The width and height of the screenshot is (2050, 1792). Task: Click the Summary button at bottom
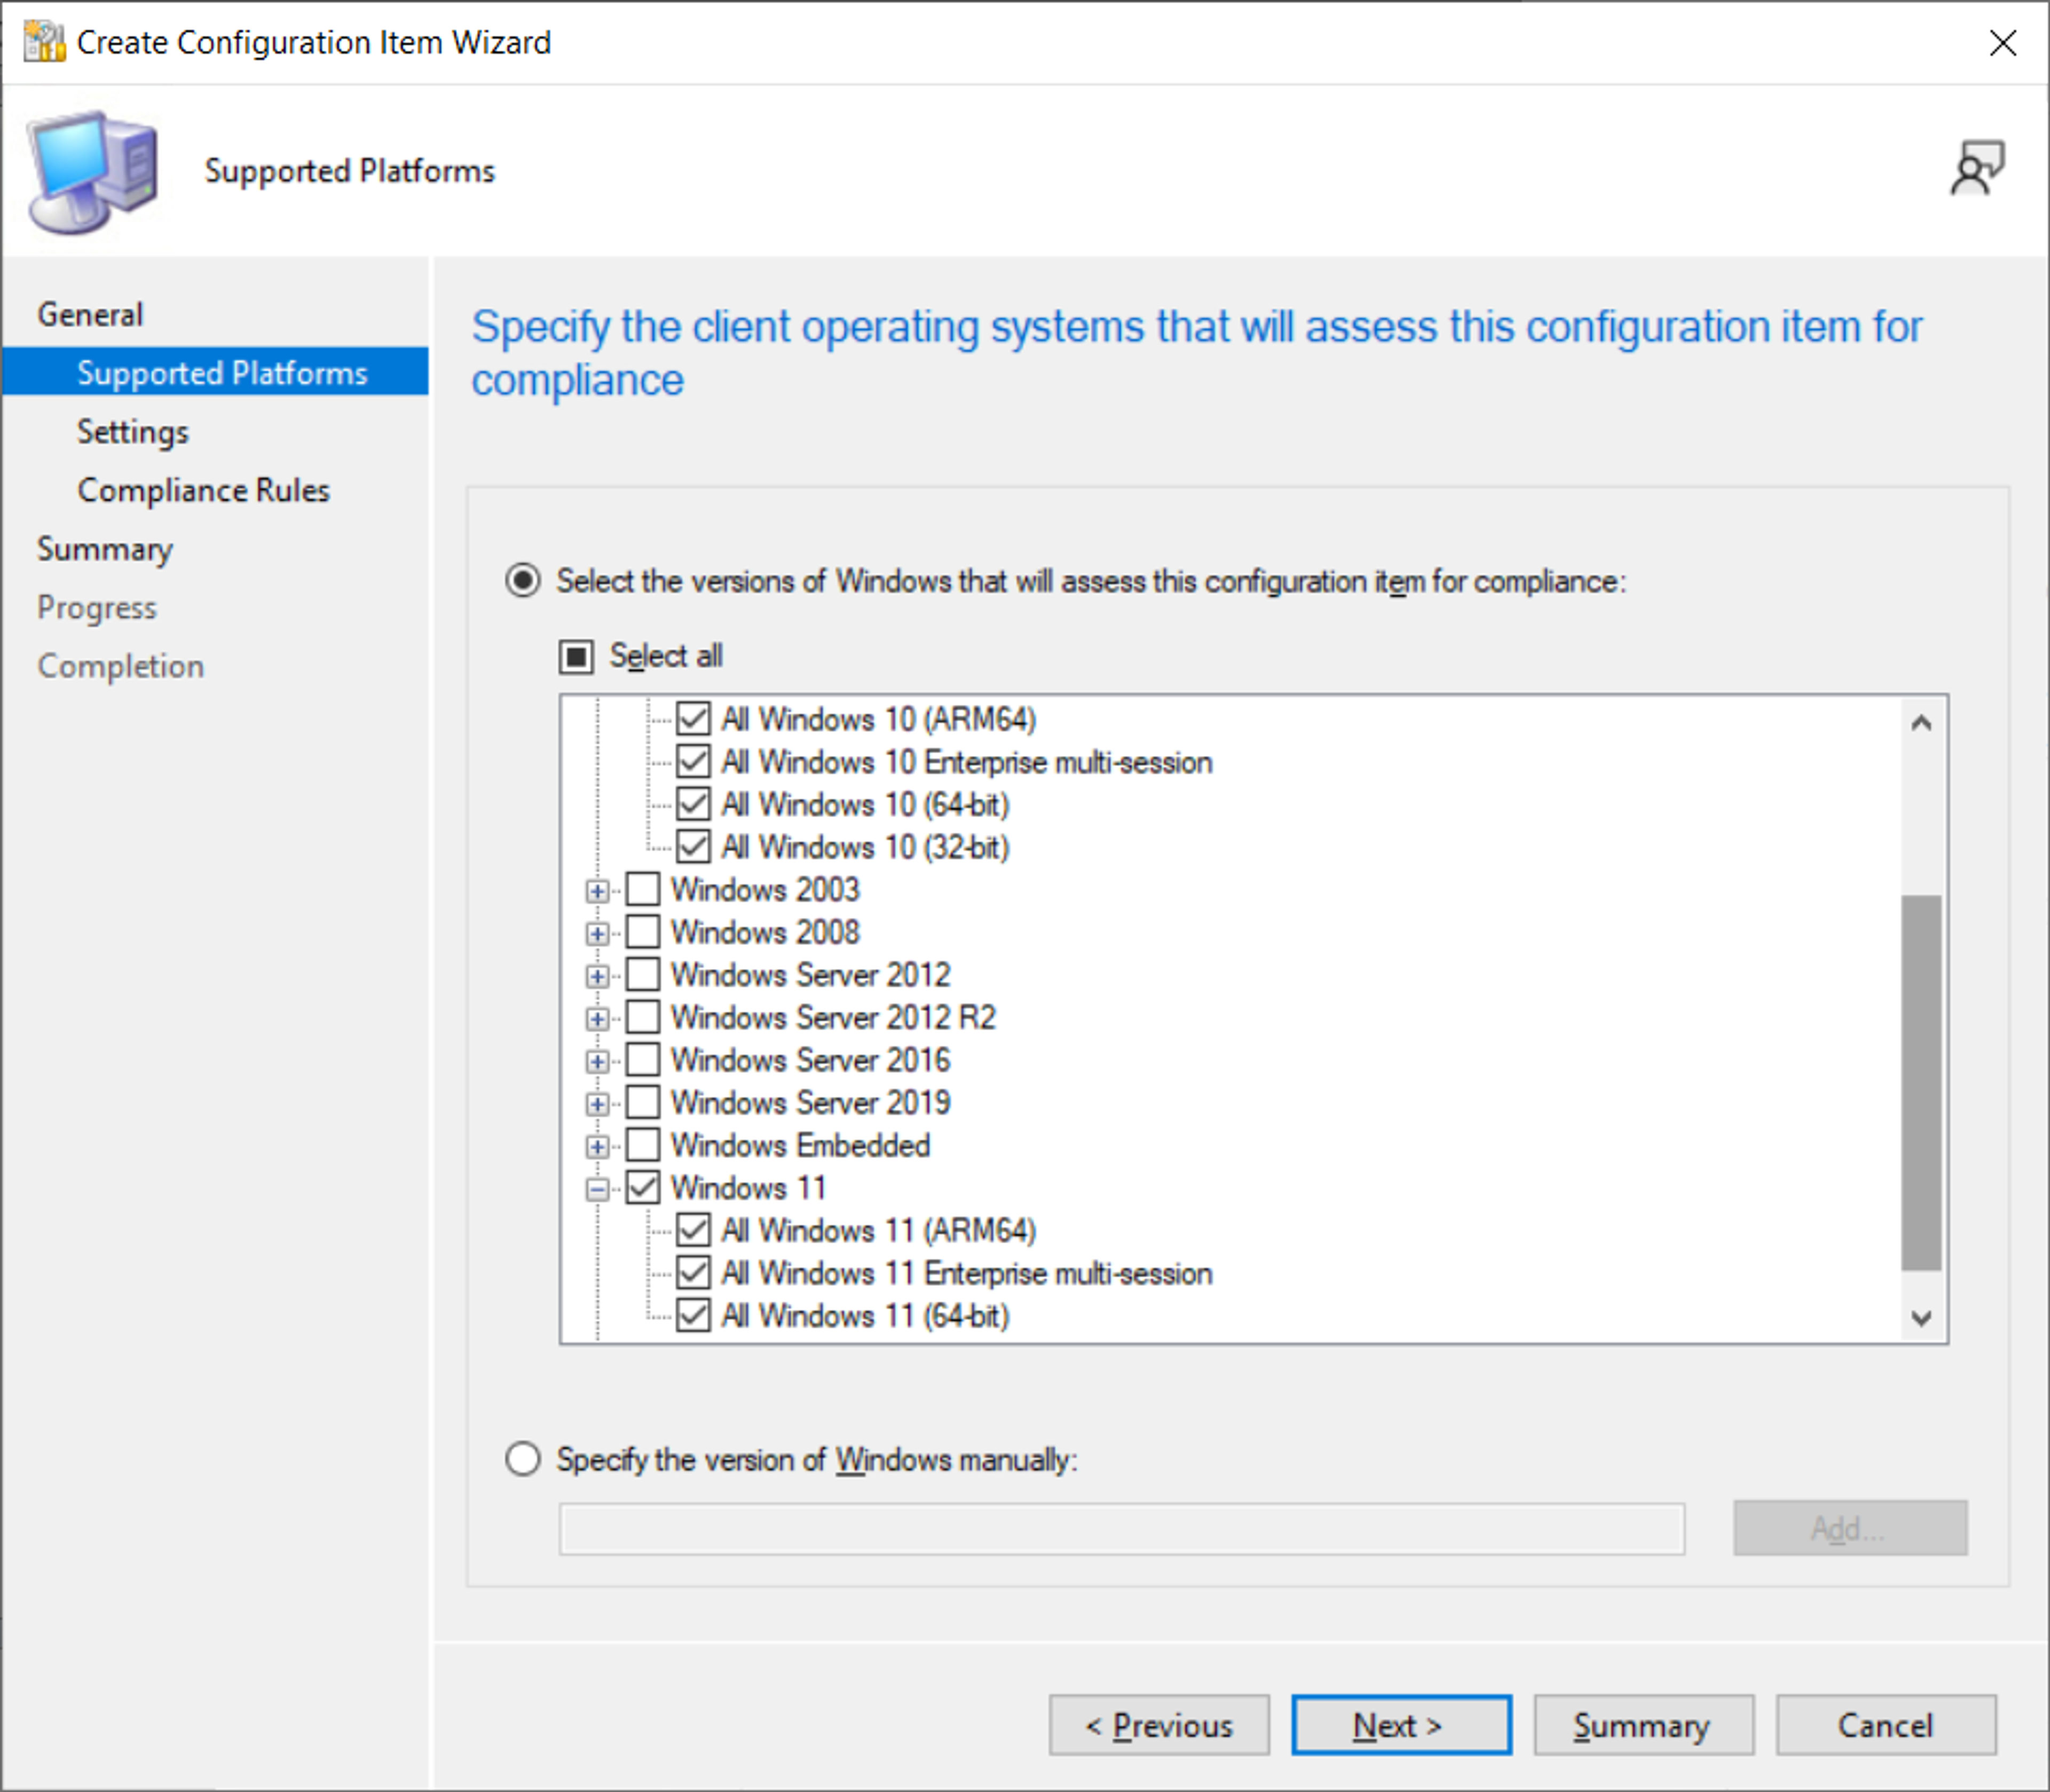(1643, 1725)
